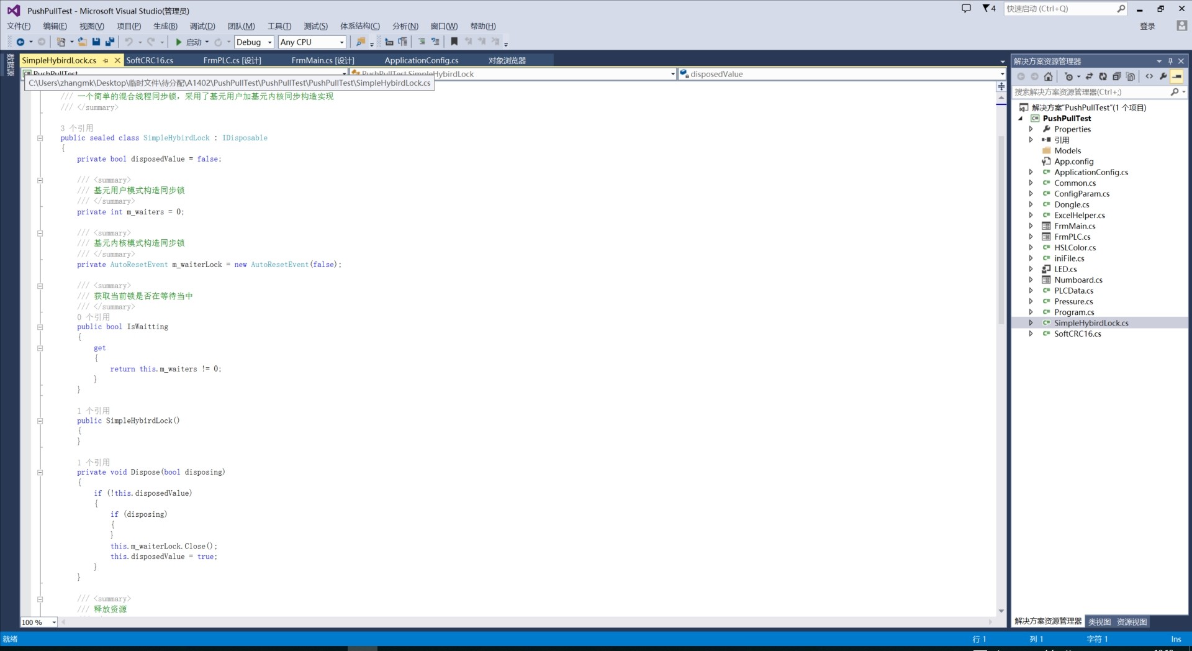This screenshot has height=651, width=1192.
Task: Click the Navigate Backward arrow in the toolbar
Action: pyautogui.click(x=20, y=42)
